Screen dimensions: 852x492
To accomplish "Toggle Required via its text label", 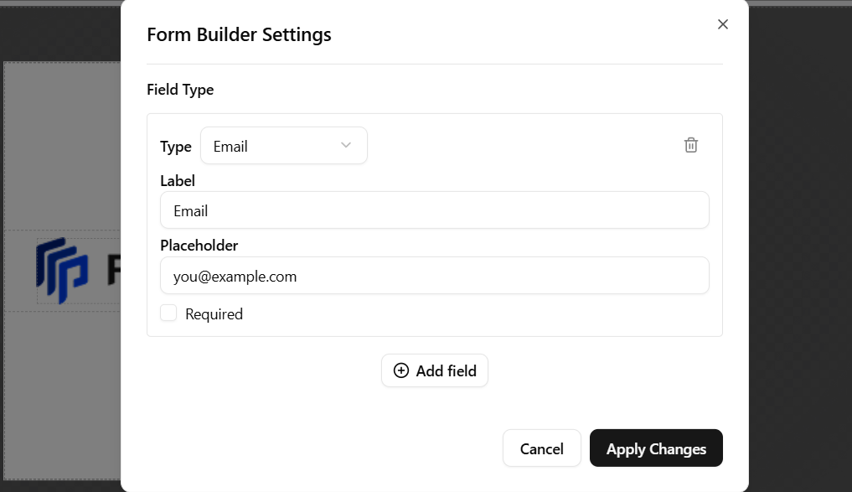I will click(x=214, y=314).
